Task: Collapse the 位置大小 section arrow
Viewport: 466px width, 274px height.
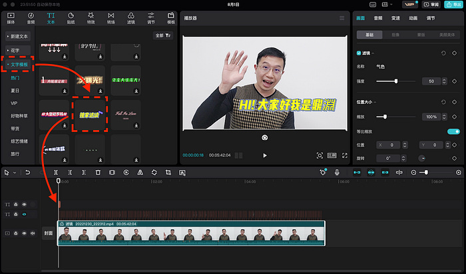Action: [x=375, y=102]
